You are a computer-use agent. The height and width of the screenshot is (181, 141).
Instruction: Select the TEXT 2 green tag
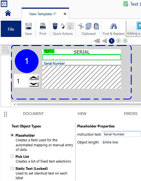(x=49, y=51)
